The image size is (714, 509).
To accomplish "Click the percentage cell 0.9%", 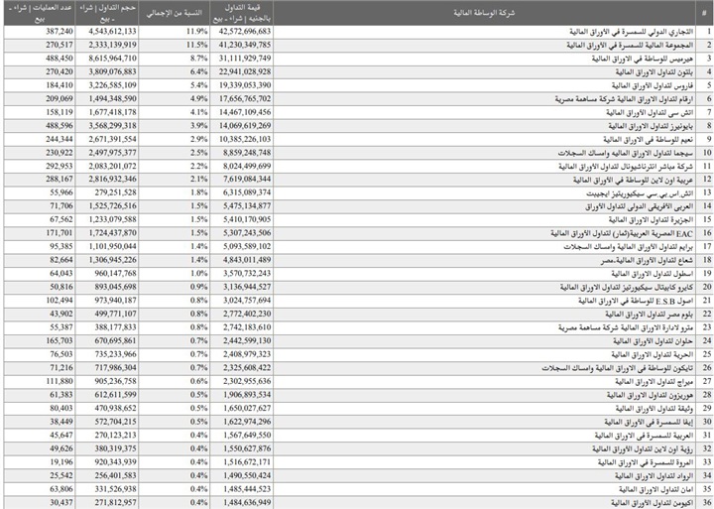I will [174, 287].
